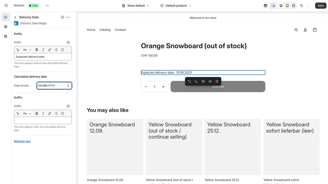Click the delete block trash icon
The width and height of the screenshot is (328, 184).
click(x=217, y=81)
